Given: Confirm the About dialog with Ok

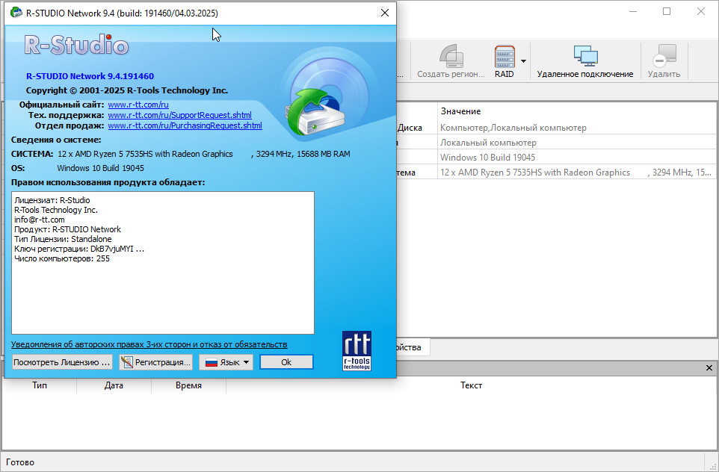Looking at the screenshot, I should [x=286, y=362].
